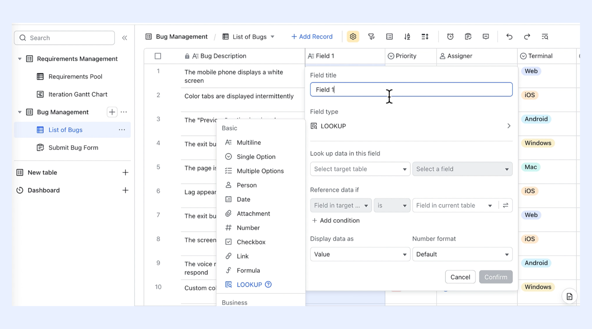
Task: Open Field in target table dropdown
Action: [341, 205]
